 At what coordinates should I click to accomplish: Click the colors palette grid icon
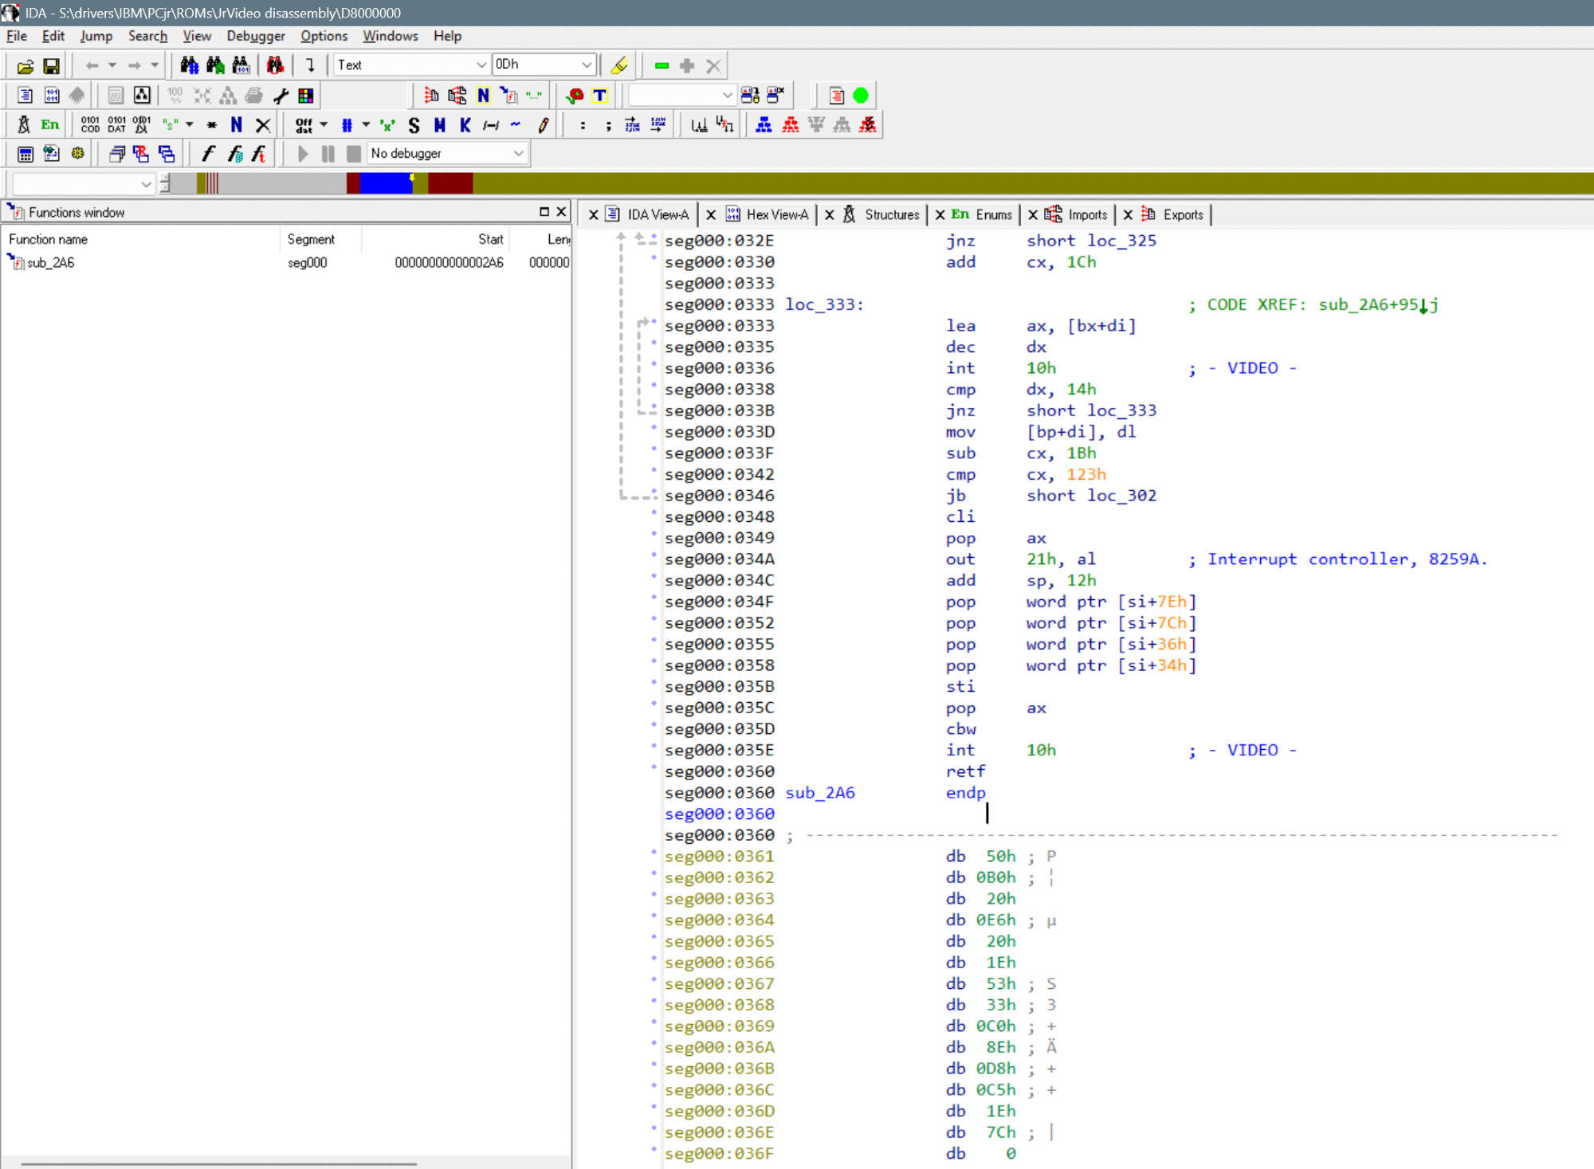pos(306,96)
